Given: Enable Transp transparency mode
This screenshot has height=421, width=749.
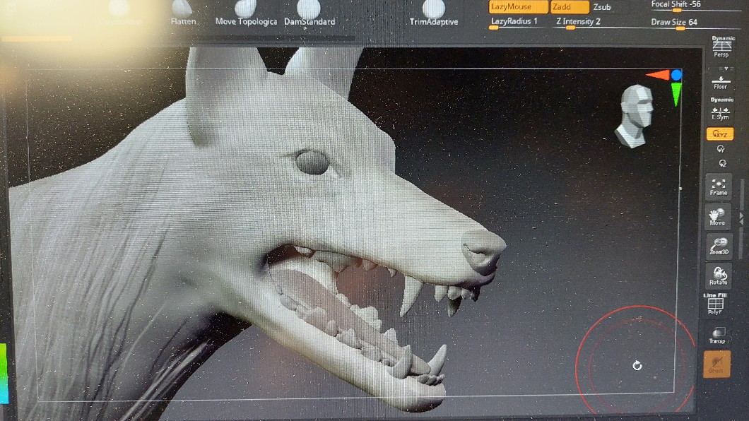Looking at the screenshot, I should [718, 335].
